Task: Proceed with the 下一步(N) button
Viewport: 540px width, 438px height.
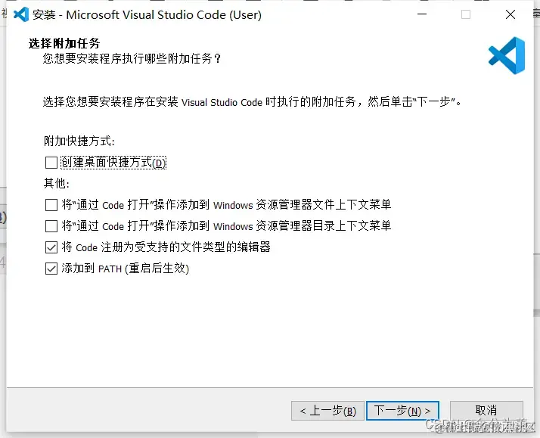Action: [402, 411]
